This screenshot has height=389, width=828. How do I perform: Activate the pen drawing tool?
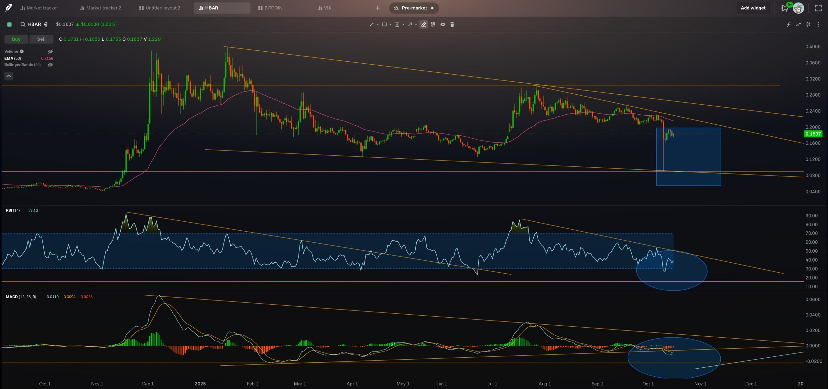pyautogui.click(x=424, y=24)
